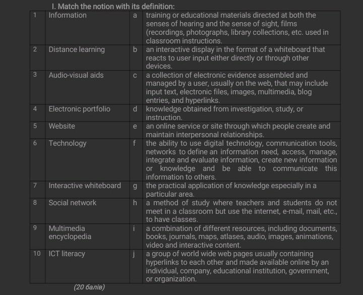Image resolution: width=363 pixels, height=295 pixels.
Task: Click the row number 10 cell
Action: click(37, 254)
